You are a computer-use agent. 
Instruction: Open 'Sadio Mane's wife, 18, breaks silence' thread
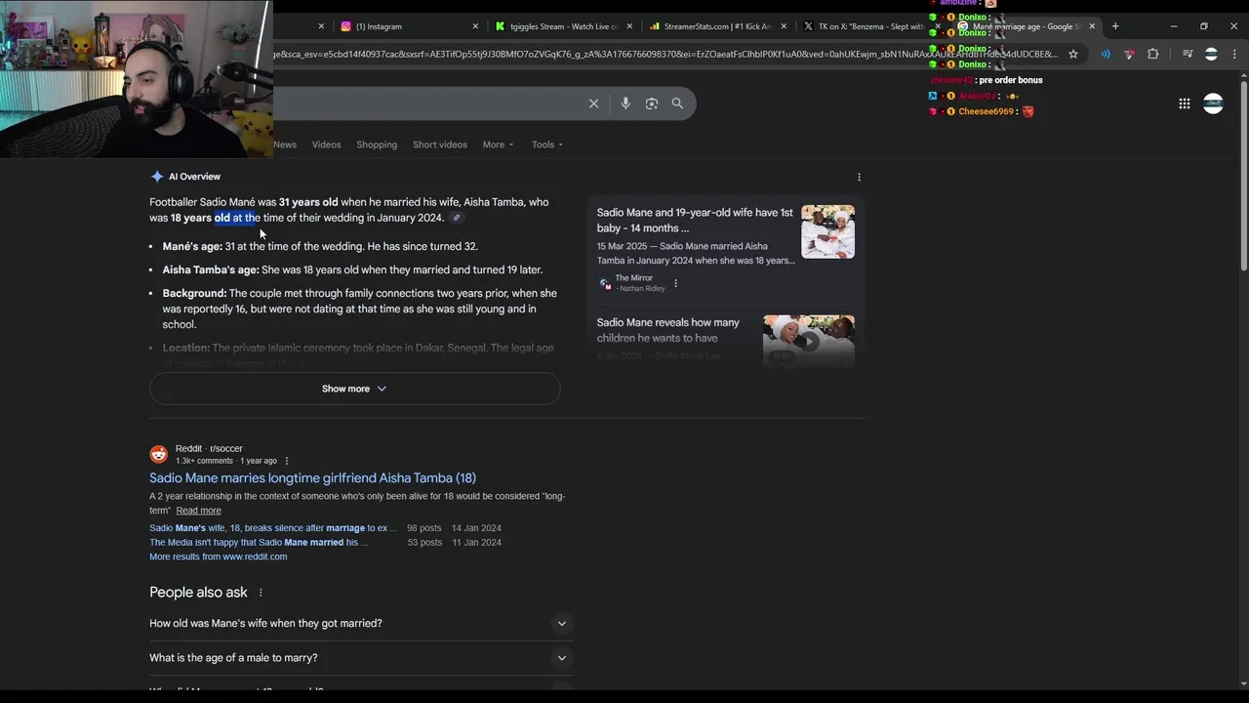(273, 528)
